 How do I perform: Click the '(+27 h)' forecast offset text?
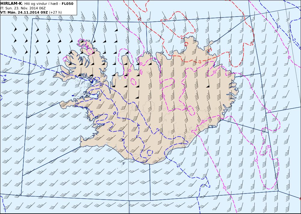[55, 12]
